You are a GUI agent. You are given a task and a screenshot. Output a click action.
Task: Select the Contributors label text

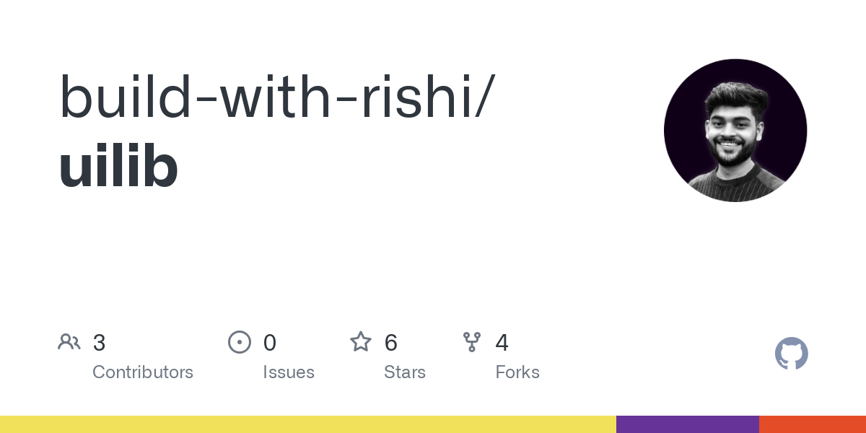[x=143, y=372]
